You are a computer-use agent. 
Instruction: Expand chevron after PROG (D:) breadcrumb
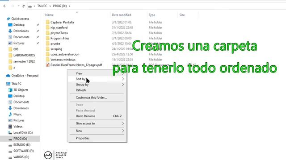70,6
